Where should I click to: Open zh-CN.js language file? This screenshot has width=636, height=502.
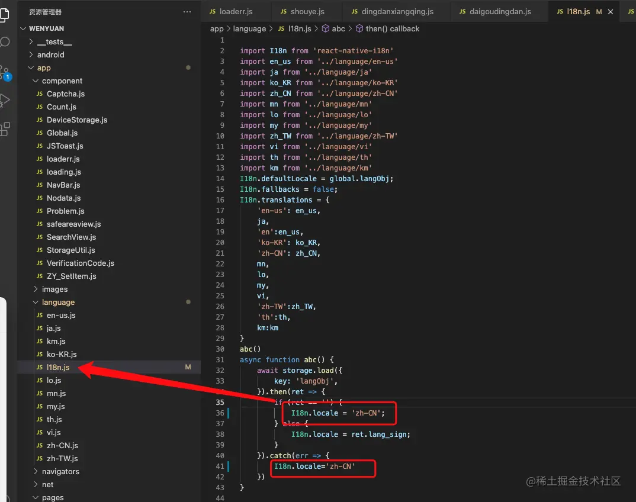[62, 445]
